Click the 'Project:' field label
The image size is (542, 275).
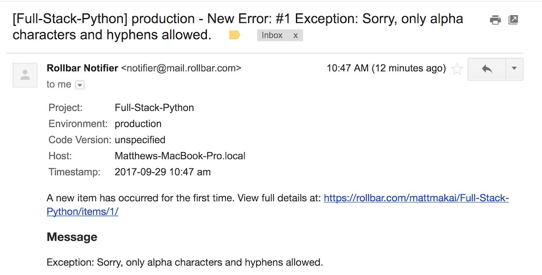[65, 108]
